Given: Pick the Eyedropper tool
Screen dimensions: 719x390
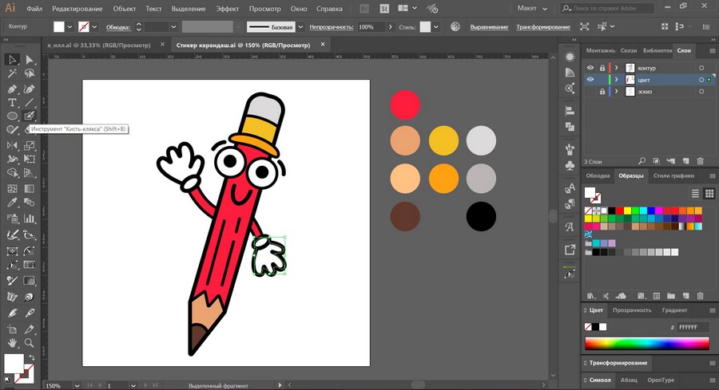Looking at the screenshot, I should 12,203.
